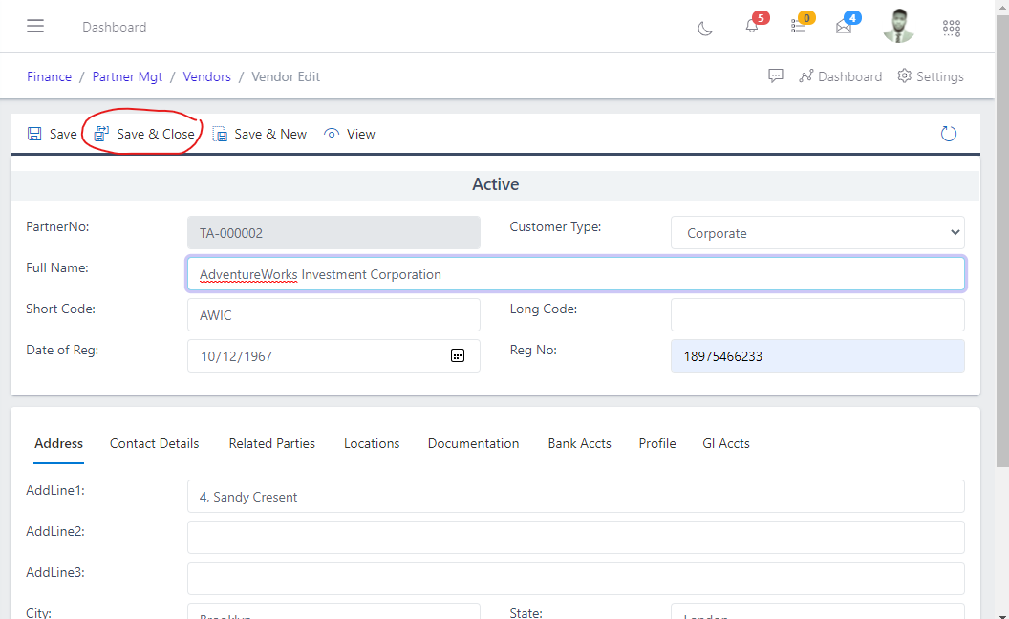This screenshot has width=1009, height=619.
Task: Click the Full Name input field
Action: [x=575, y=274]
